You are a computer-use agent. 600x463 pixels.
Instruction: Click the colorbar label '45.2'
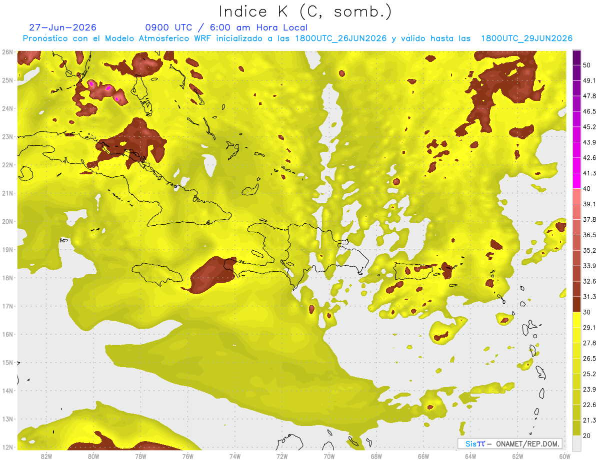589,127
